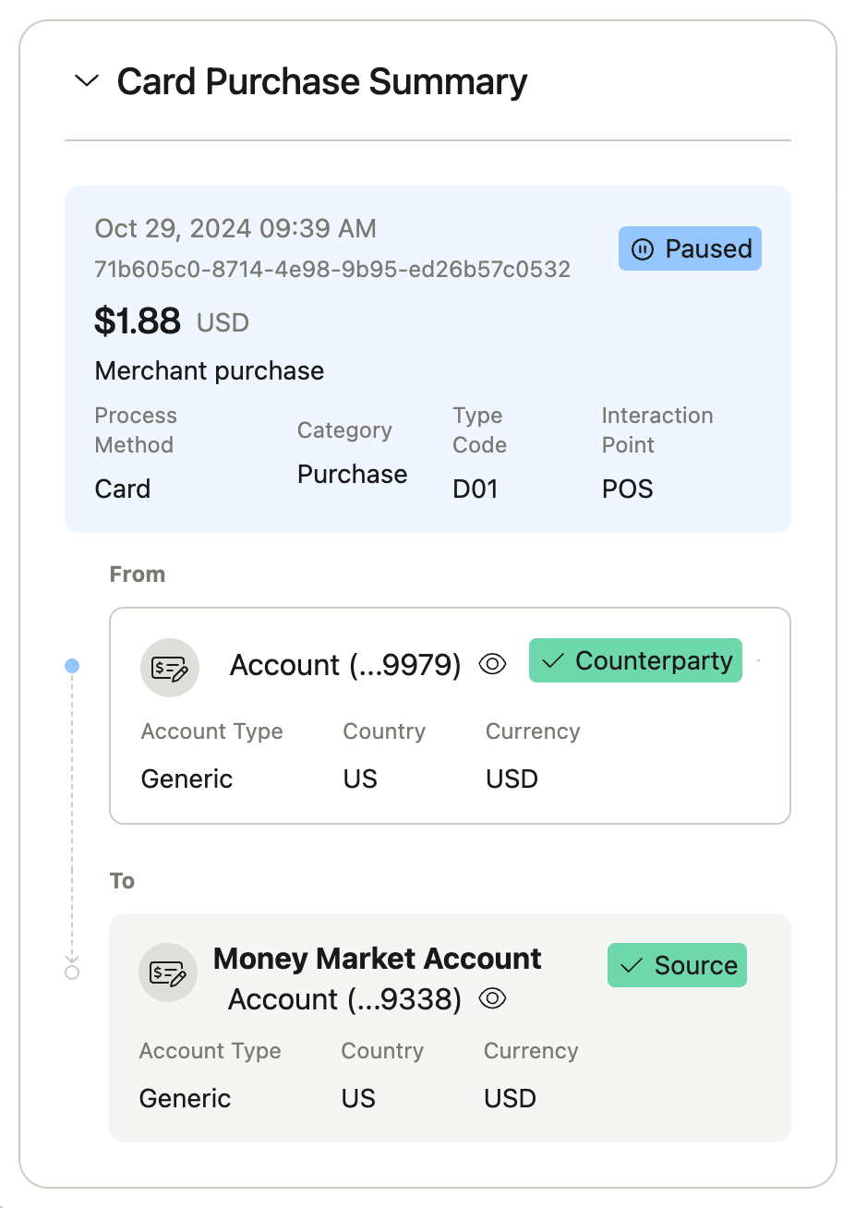Click the Source badge
The height and width of the screenshot is (1208, 855).
677,965
